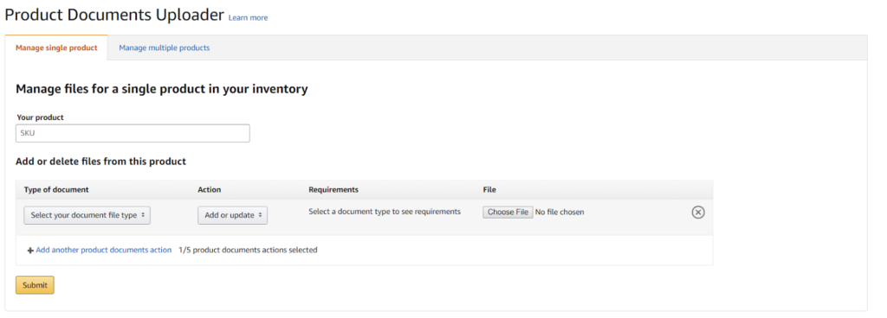Focus the SKU product input field
The height and width of the screenshot is (318, 887).
133,133
